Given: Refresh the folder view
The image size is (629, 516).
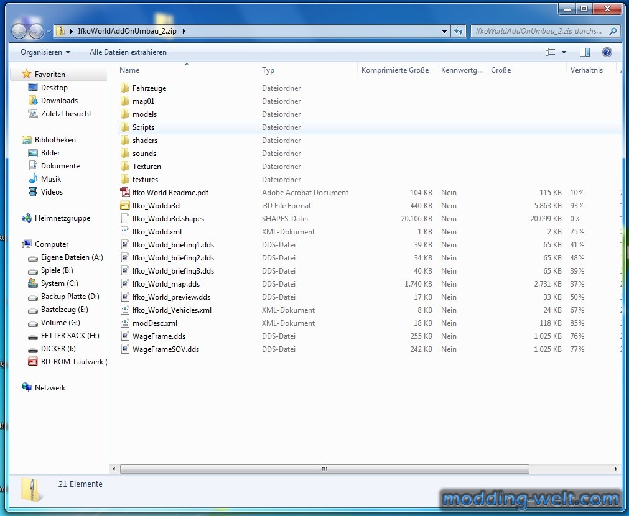Looking at the screenshot, I should (459, 31).
